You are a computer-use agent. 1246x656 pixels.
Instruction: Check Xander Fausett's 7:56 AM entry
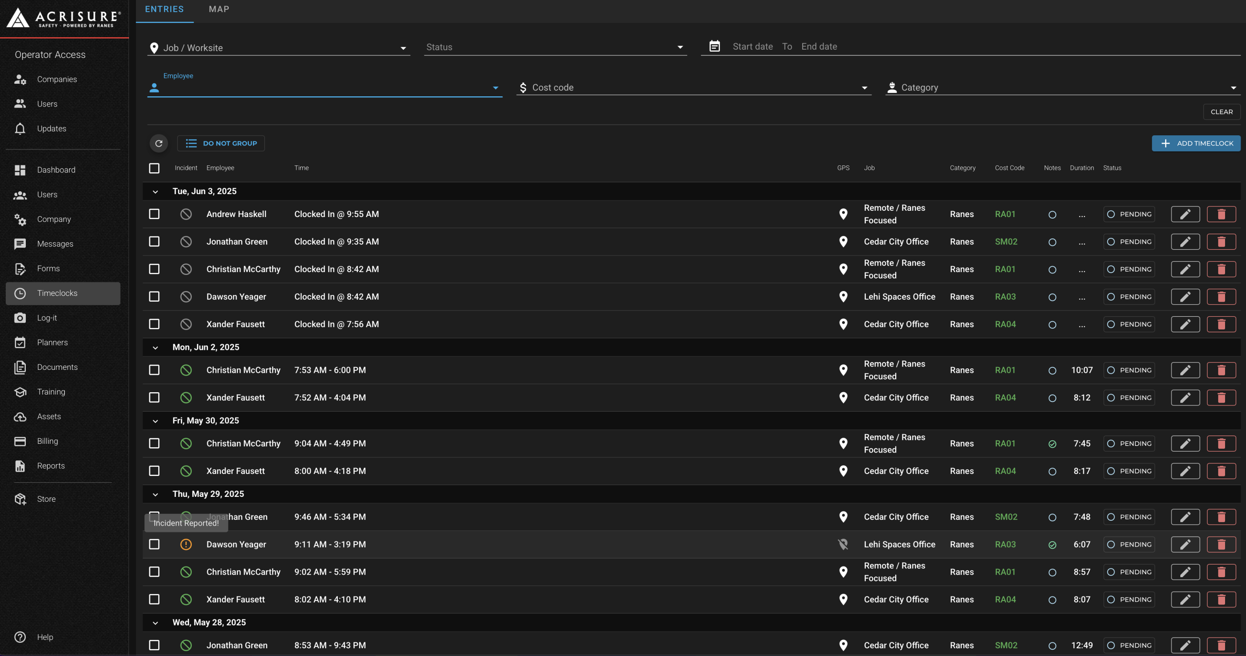click(154, 324)
